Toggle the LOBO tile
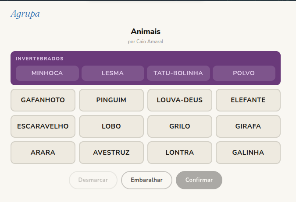 coord(111,126)
